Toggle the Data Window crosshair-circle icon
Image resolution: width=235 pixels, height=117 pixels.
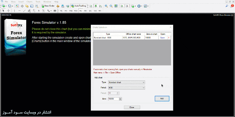coord(22,6)
